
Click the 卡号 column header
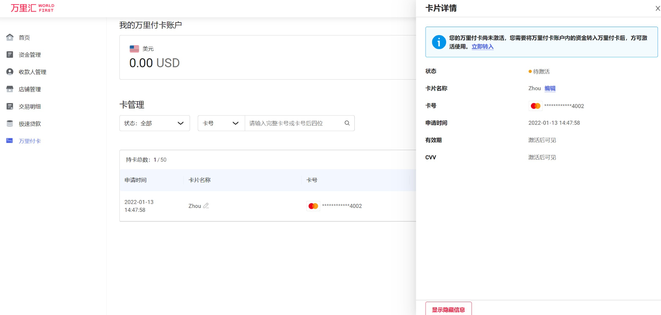tap(312, 180)
